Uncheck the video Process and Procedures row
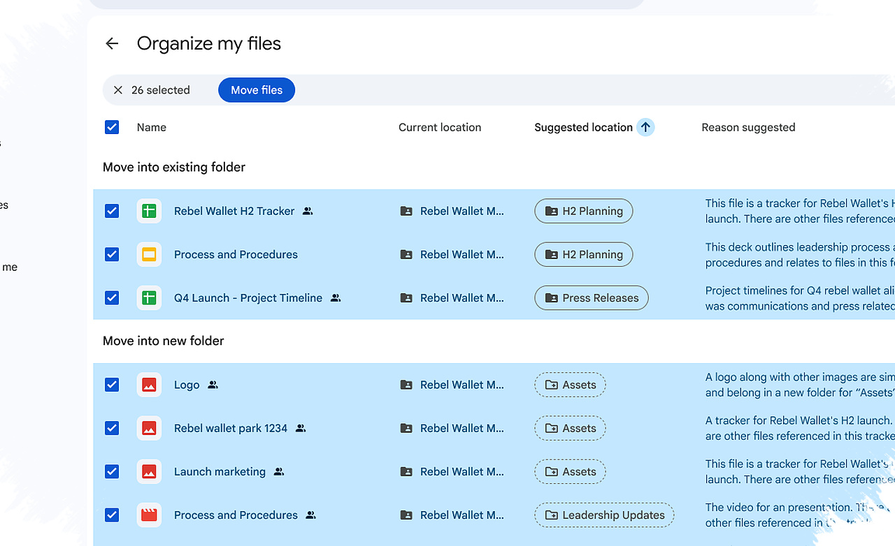 112,515
